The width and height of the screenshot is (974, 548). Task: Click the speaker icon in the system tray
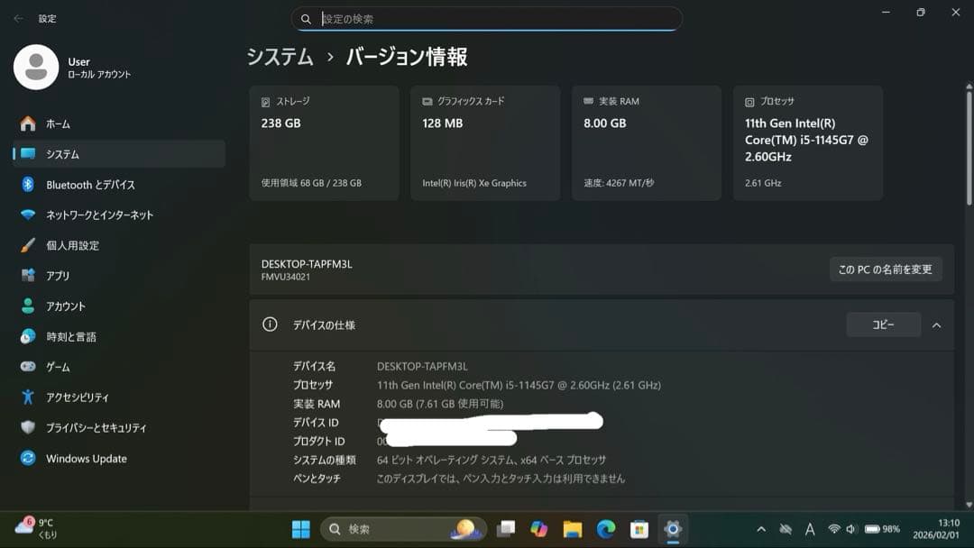tap(850, 529)
